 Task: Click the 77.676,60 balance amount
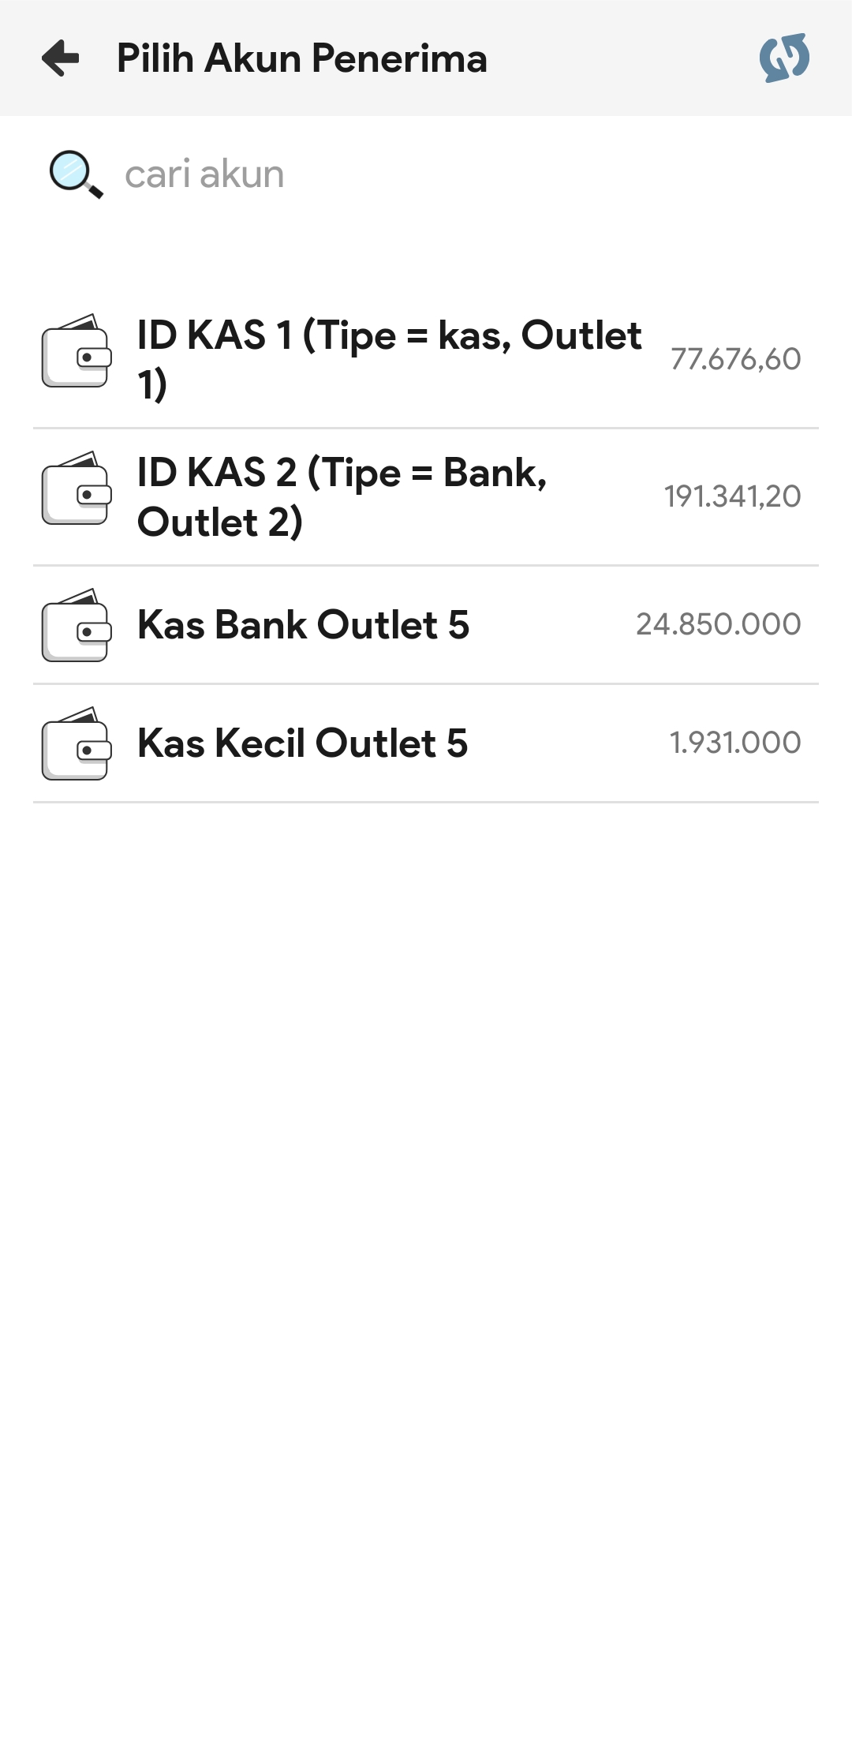[735, 359]
